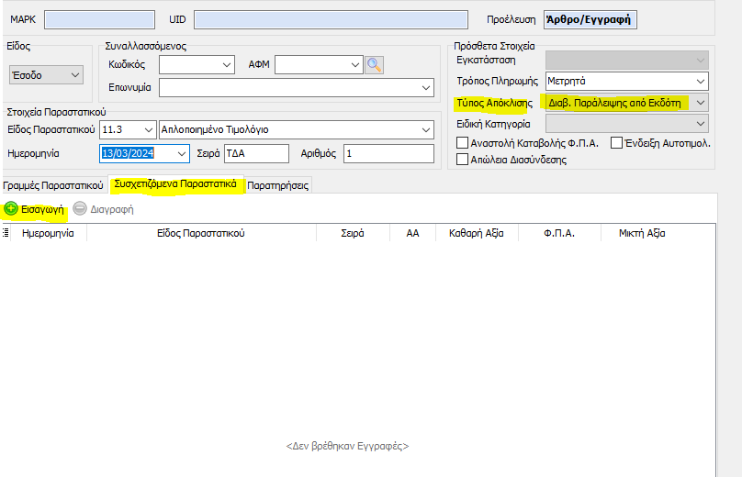Image resolution: width=742 pixels, height=477 pixels.
Task: Switch to Γραμμές Παραστατικού tab
Action: pyautogui.click(x=53, y=185)
